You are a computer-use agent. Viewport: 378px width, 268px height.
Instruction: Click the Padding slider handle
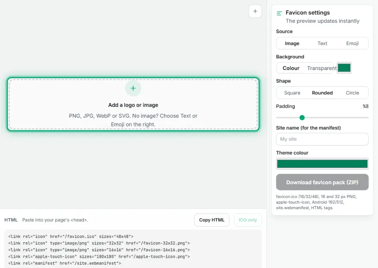pyautogui.click(x=302, y=118)
